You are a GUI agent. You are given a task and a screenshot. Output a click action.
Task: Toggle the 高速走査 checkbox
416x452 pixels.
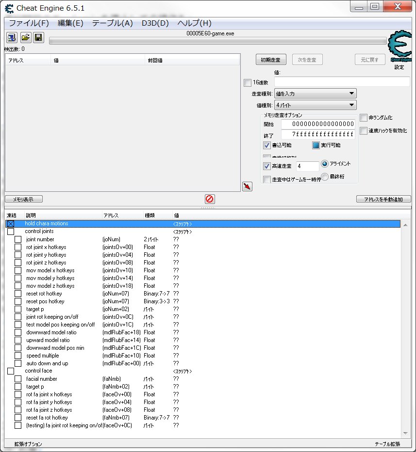[266, 166]
